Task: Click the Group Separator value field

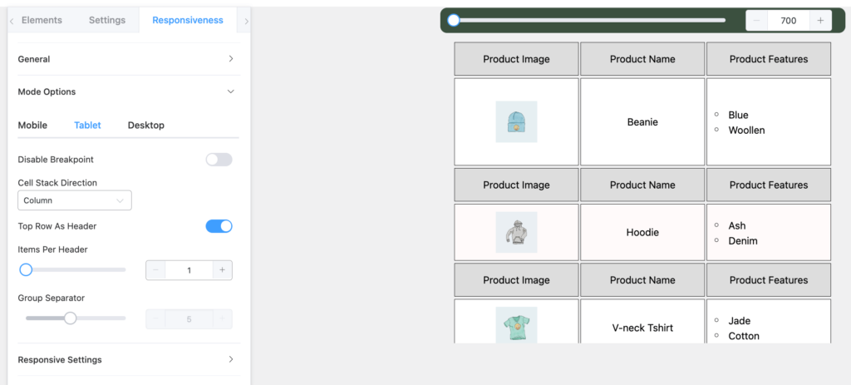Action: coord(189,319)
